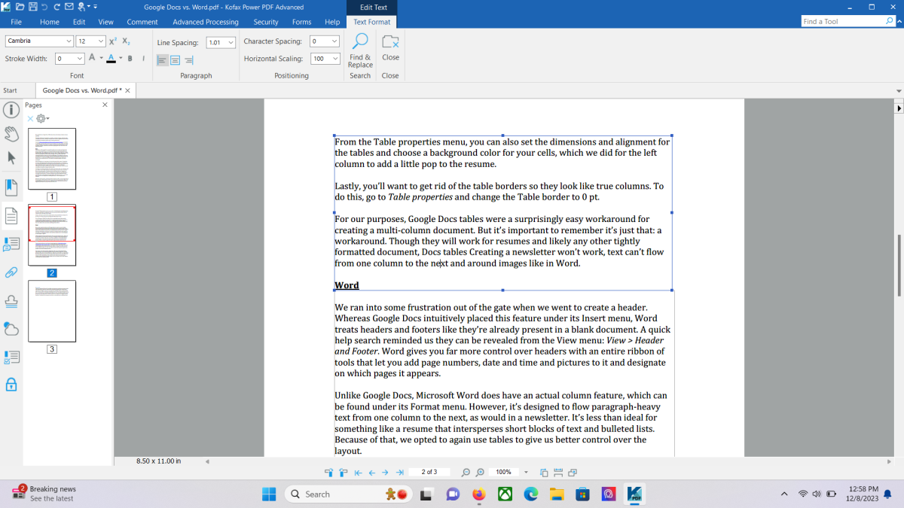Click the page number field showing 2 of 3
The width and height of the screenshot is (904, 508).
point(429,472)
